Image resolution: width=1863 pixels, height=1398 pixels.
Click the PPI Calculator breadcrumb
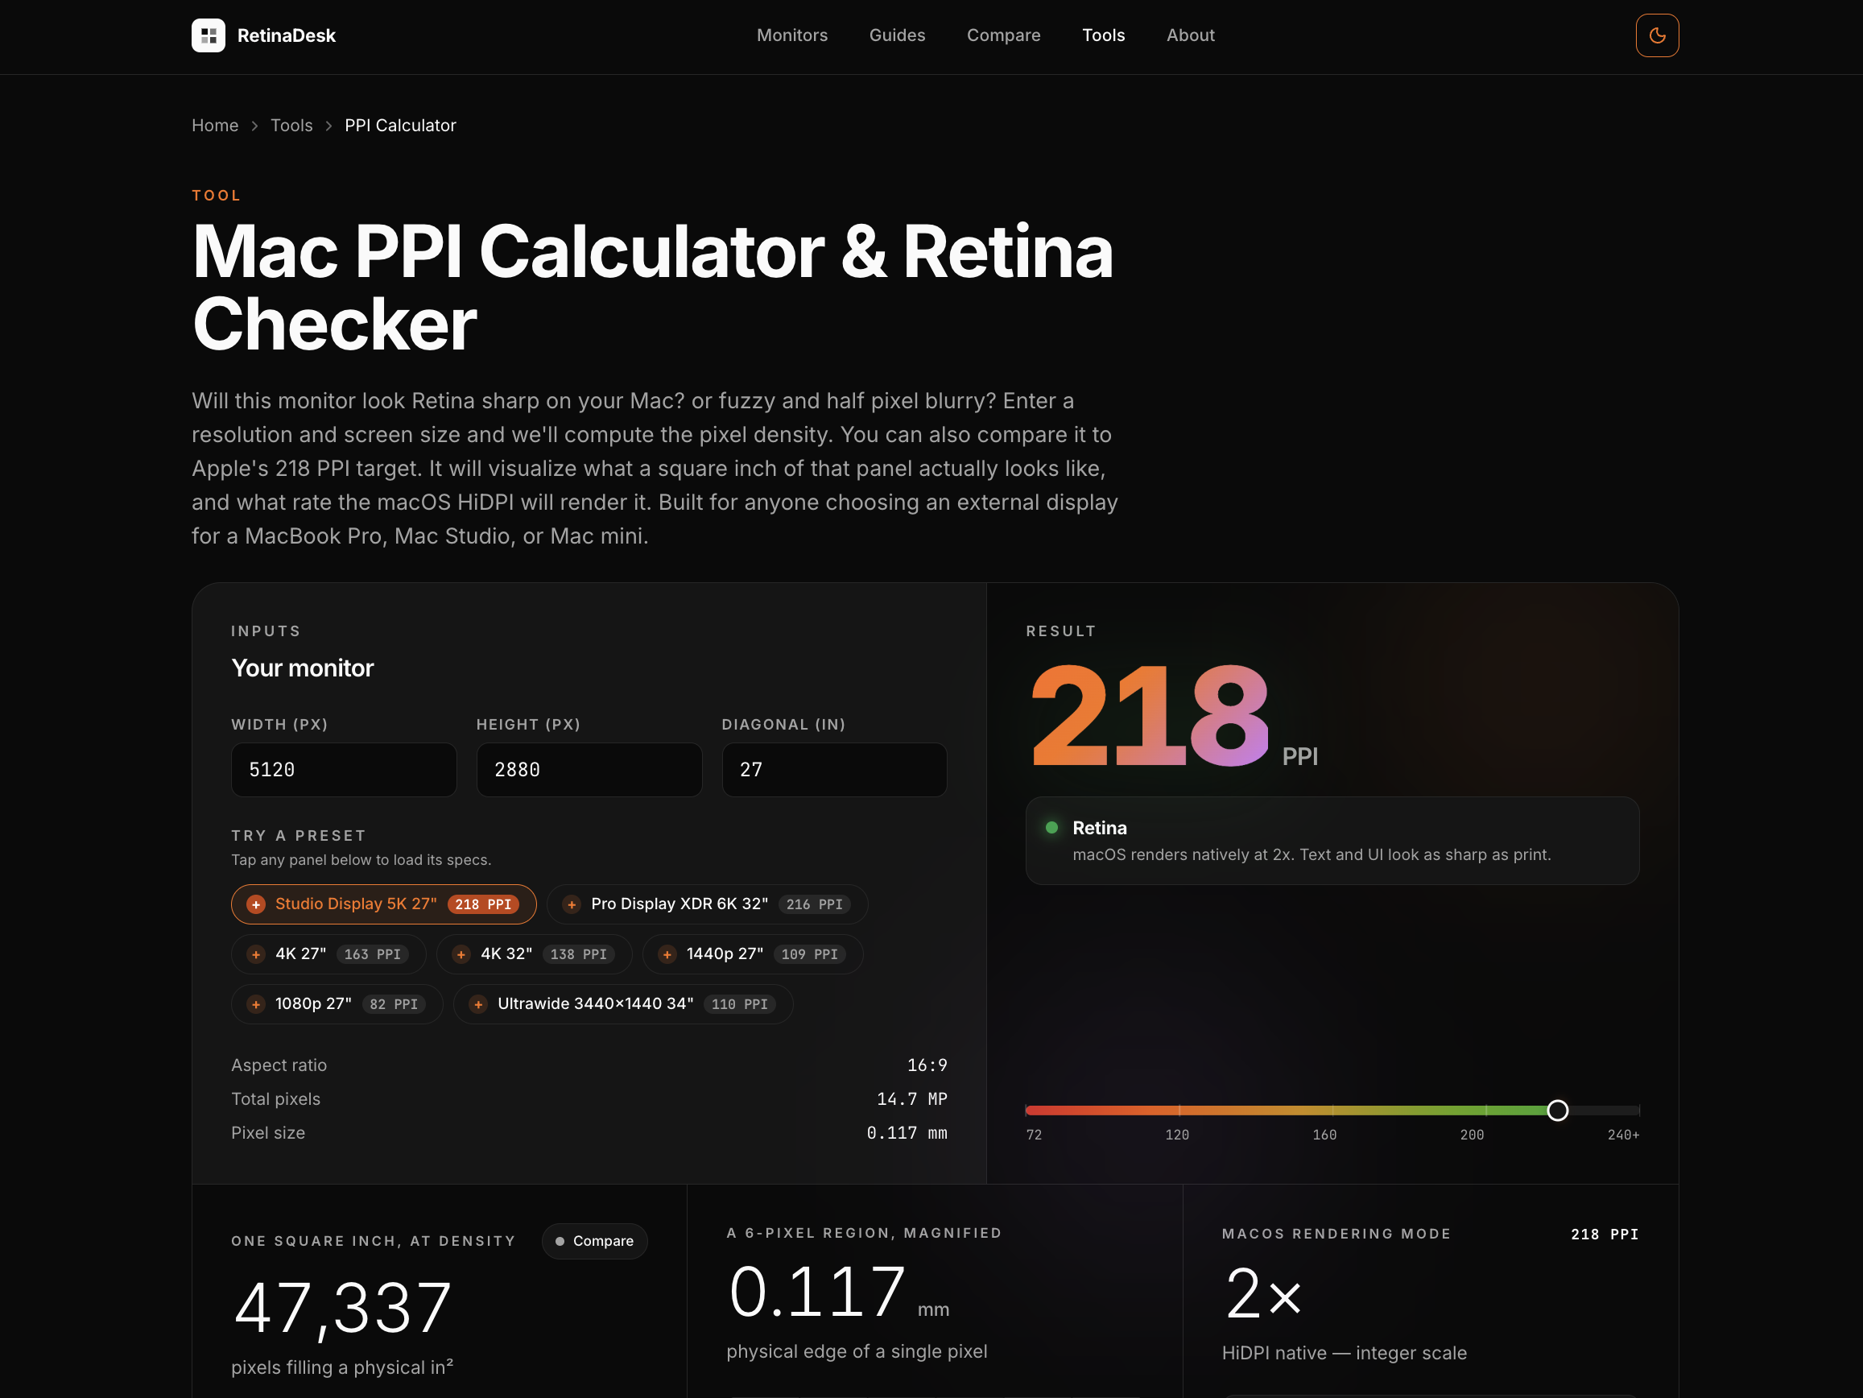[400, 126]
